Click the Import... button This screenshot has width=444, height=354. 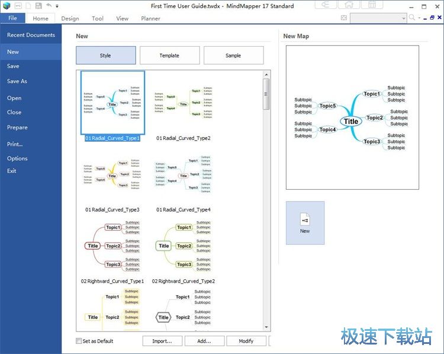coord(162,341)
